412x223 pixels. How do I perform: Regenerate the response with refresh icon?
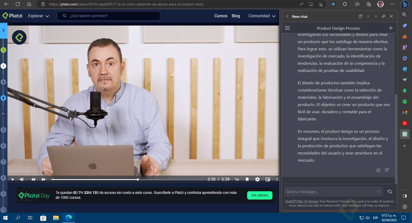(390, 192)
